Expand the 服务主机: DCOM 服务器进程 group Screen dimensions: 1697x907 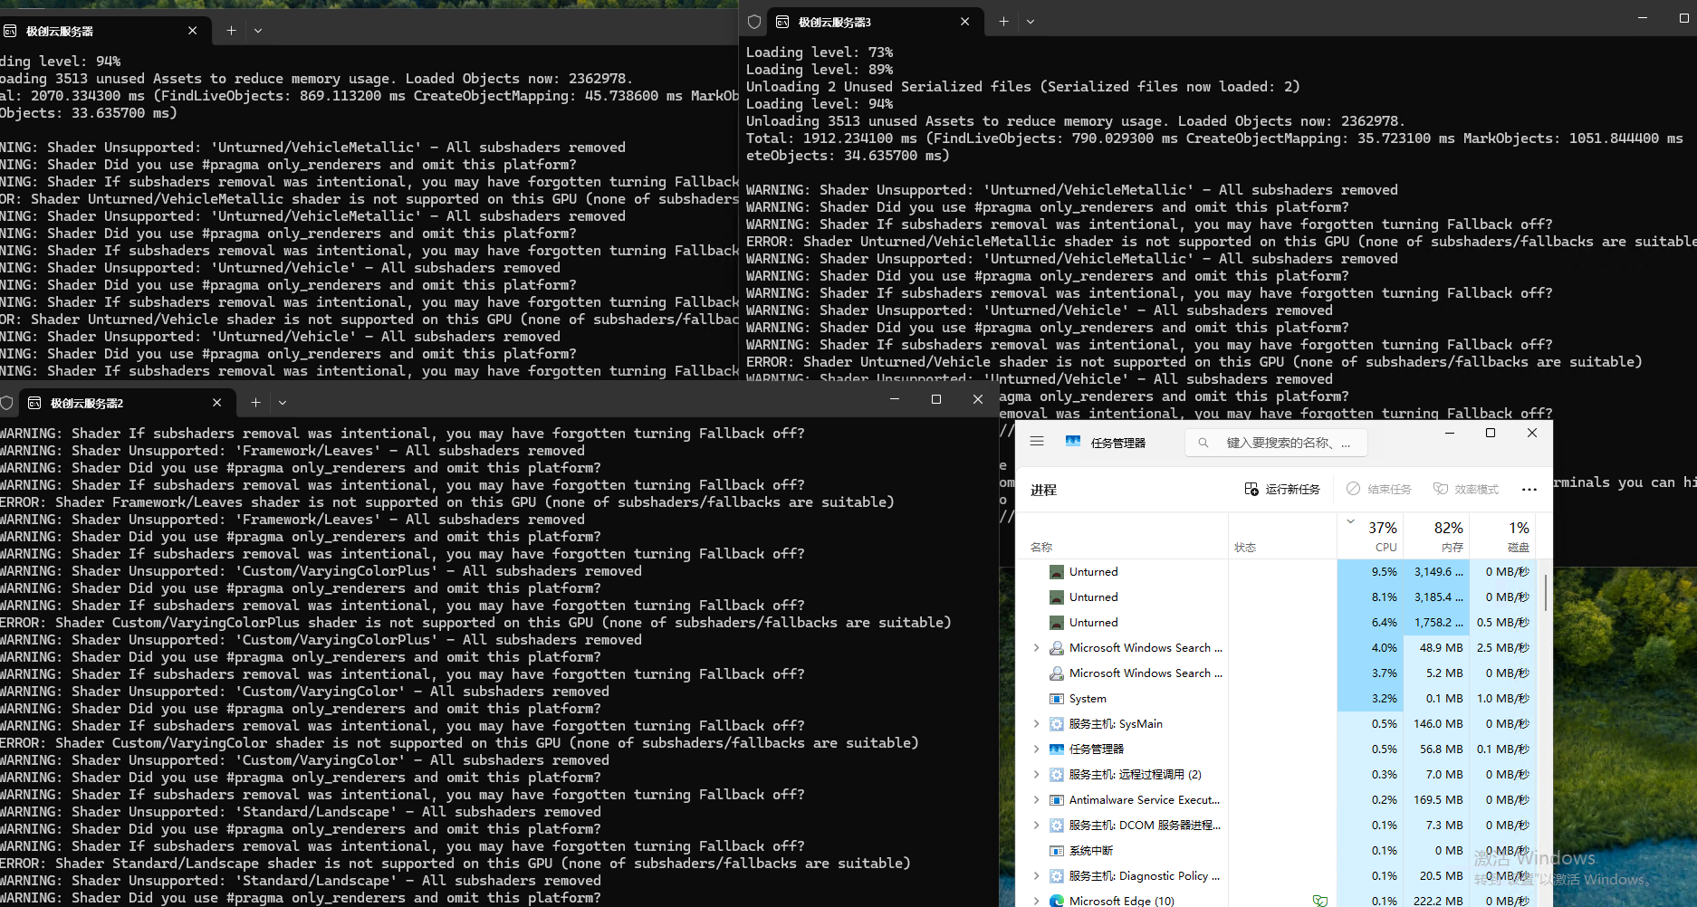pos(1036,826)
